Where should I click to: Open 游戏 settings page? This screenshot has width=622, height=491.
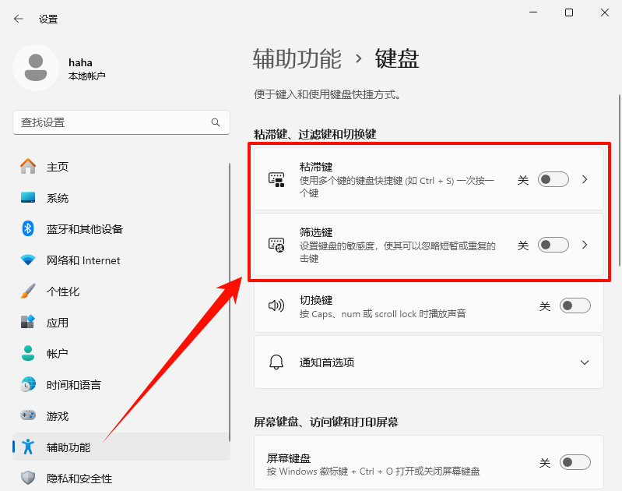(121, 415)
